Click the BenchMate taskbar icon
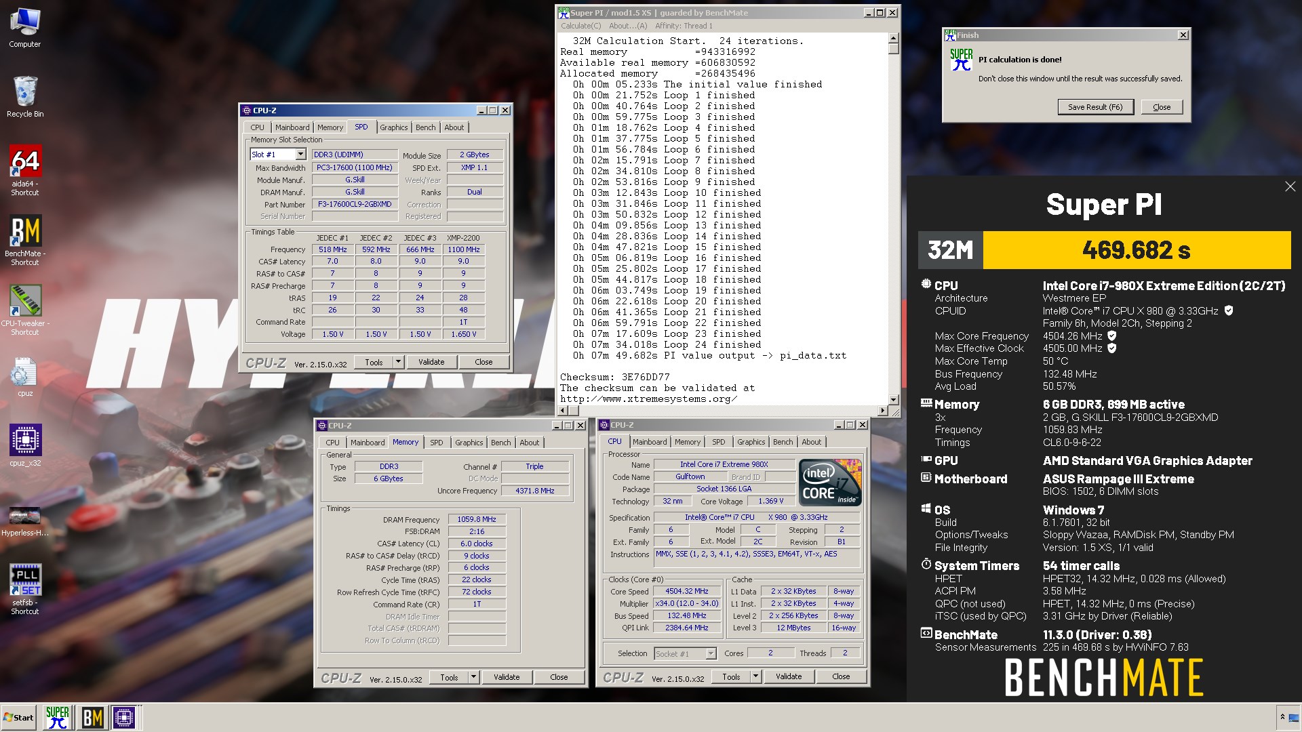 tap(92, 717)
